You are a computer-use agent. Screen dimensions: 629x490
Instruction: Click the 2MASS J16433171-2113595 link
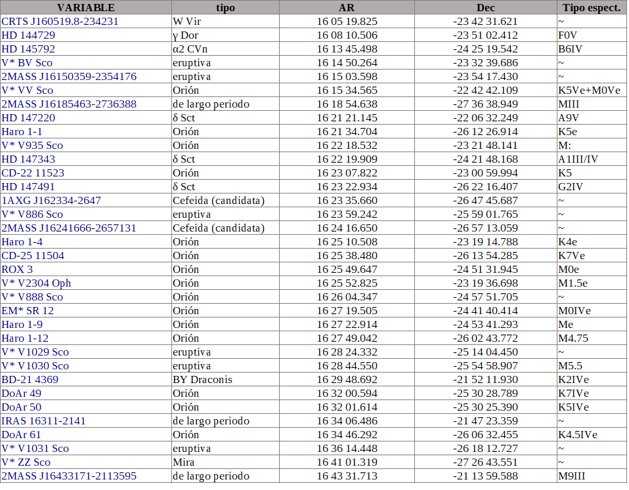point(69,476)
